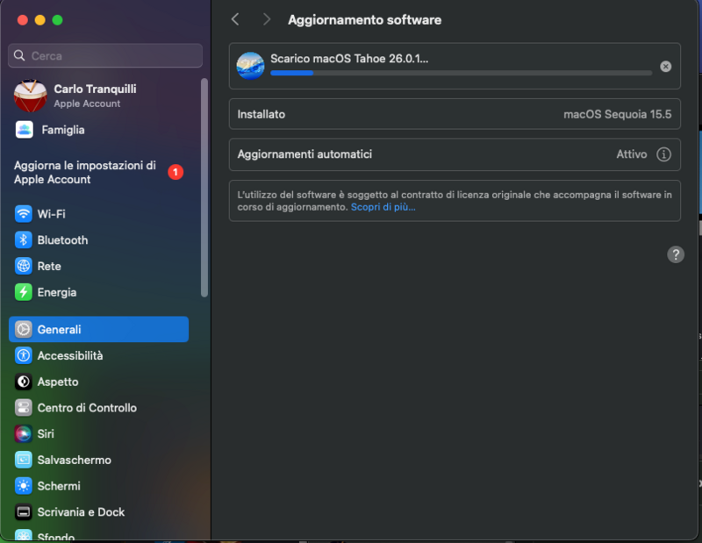The width and height of the screenshot is (702, 543).
Task: Click the Bluetooth icon in sidebar
Action: click(24, 240)
